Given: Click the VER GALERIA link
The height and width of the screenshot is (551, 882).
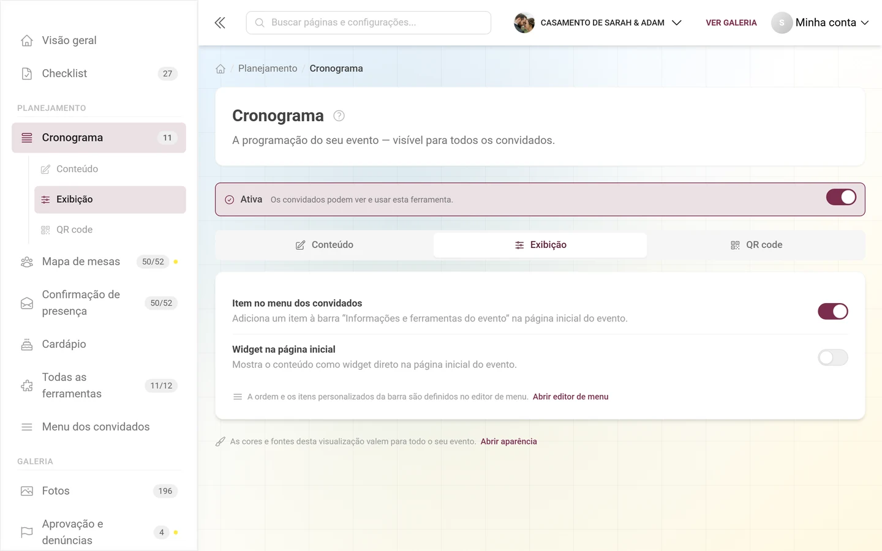Looking at the screenshot, I should 731,23.
